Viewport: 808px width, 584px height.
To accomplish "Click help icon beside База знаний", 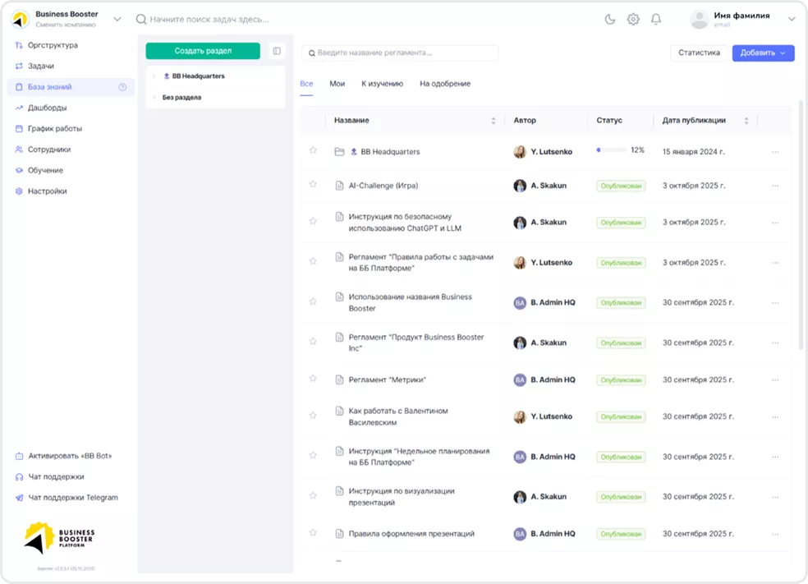I will [x=122, y=87].
